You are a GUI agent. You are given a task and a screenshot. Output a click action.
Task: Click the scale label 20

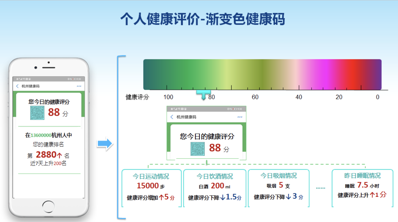(339, 97)
